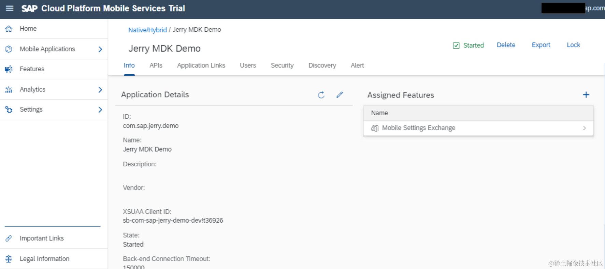Viewport: 605px width, 269px height.
Task: Toggle the Started checkbox
Action: tap(456, 45)
